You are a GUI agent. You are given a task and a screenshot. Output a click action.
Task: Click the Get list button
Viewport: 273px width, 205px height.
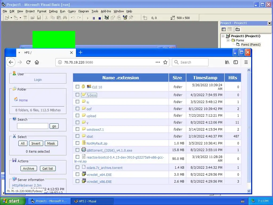tap(48, 169)
